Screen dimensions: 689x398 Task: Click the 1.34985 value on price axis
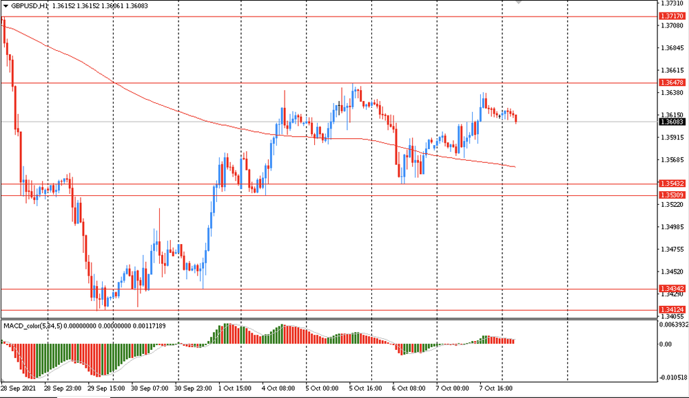click(672, 227)
